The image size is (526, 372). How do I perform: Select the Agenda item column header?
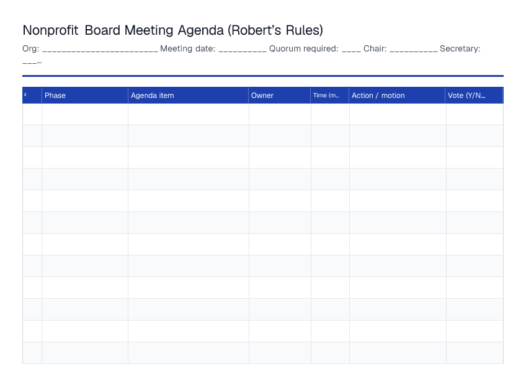(188, 95)
